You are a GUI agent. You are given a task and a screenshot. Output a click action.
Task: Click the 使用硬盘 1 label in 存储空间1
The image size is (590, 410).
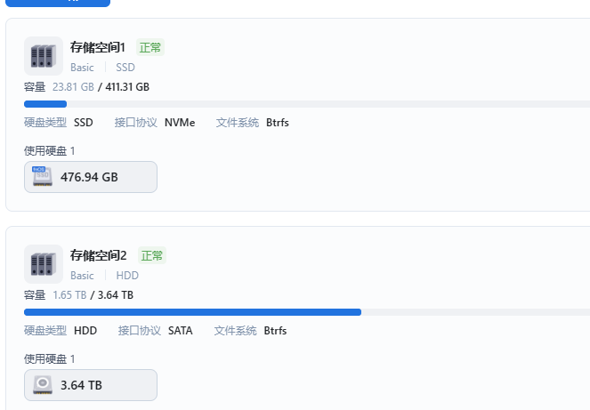click(x=50, y=151)
